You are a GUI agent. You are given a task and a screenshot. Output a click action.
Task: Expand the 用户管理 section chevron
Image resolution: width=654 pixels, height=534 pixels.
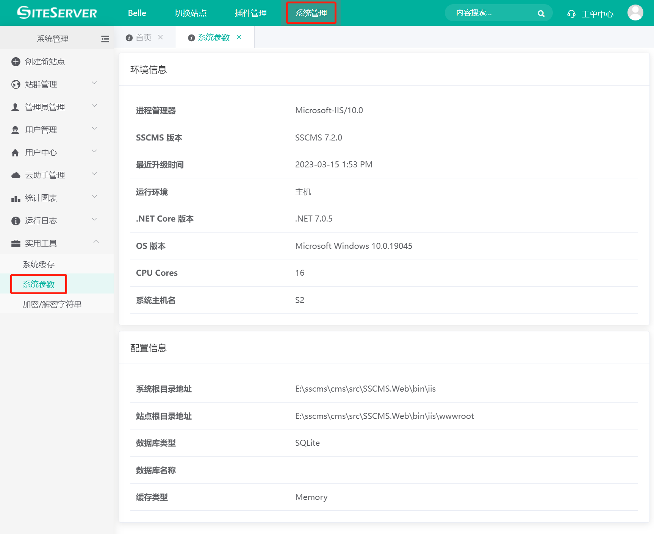(94, 128)
